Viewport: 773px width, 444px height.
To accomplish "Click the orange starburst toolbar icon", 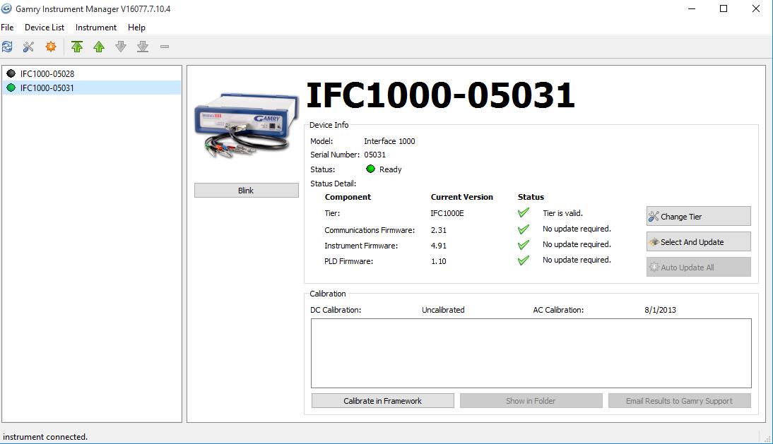I will pyautogui.click(x=50, y=47).
